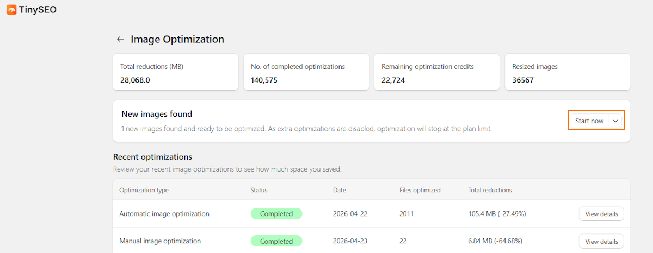The height and width of the screenshot is (253, 653).
Task: Click the Remaining optimization credits card
Action: [x=437, y=72]
